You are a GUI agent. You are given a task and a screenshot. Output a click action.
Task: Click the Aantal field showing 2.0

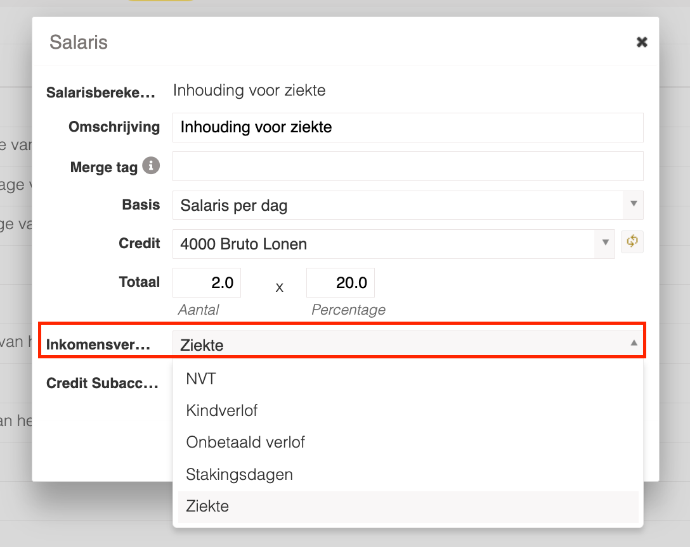207,282
